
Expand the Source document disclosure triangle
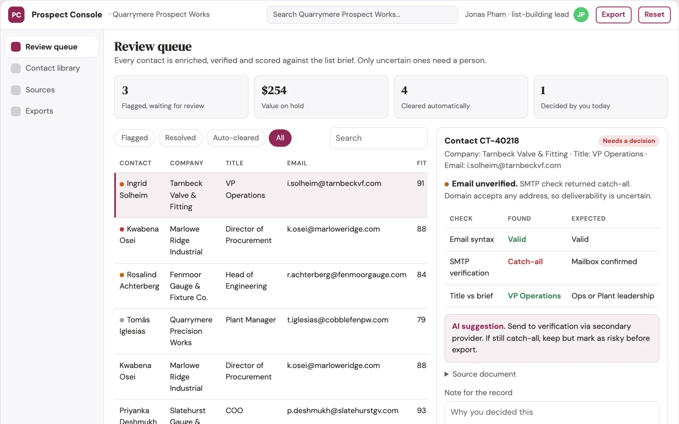[x=446, y=374]
